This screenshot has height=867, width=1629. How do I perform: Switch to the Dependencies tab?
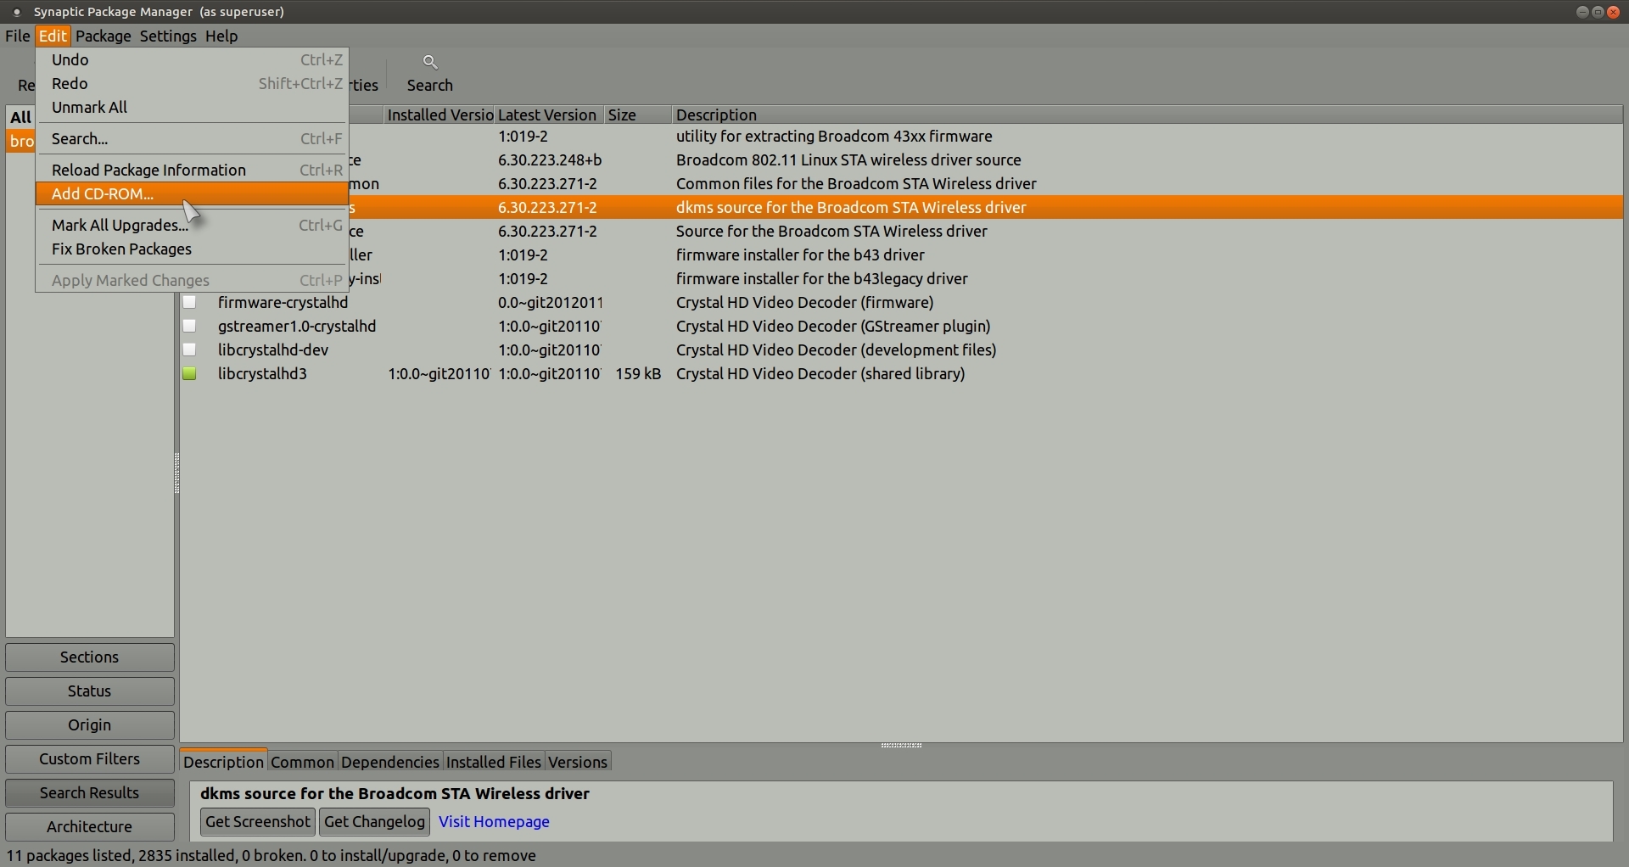(x=390, y=762)
